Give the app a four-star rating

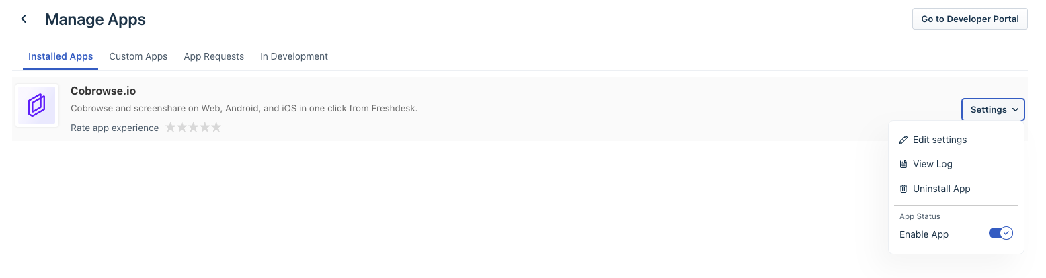[x=204, y=128]
